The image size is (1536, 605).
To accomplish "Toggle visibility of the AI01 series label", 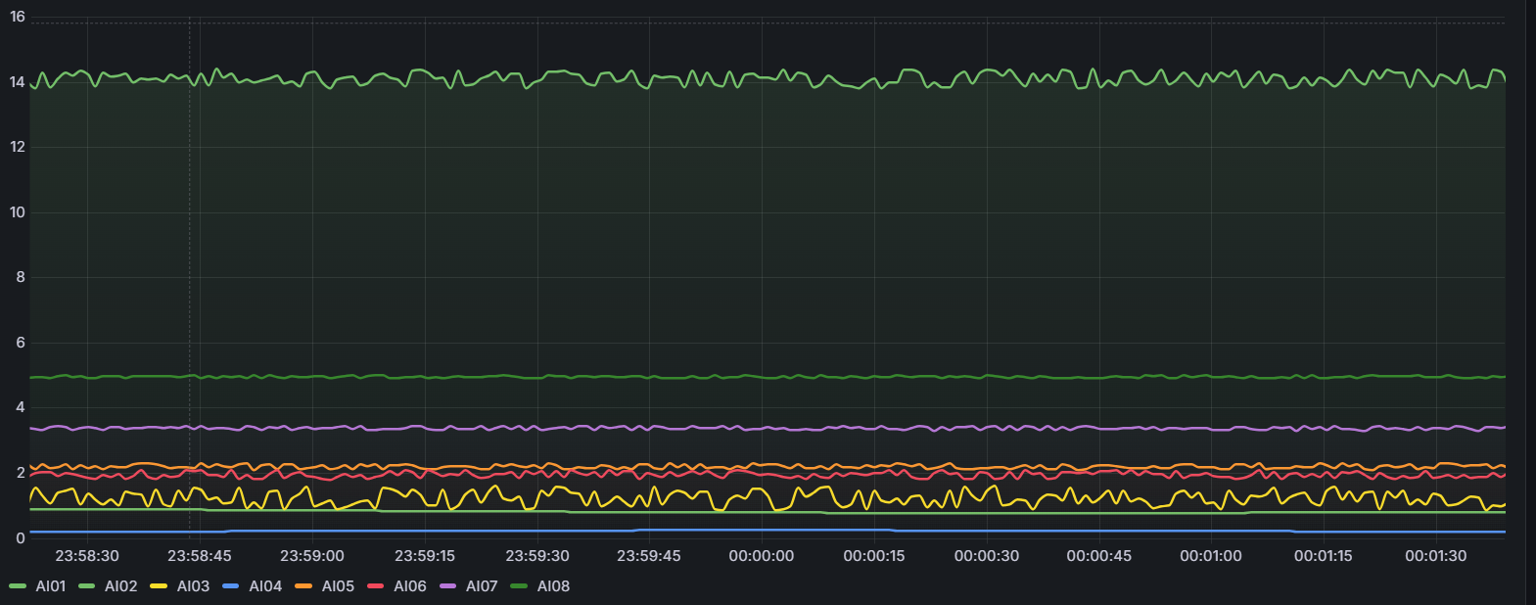I will [x=50, y=586].
